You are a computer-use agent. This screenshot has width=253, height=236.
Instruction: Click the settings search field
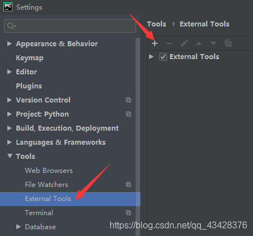click(x=70, y=26)
